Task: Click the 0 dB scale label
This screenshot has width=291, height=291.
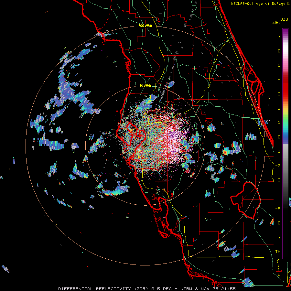Action: coord(279,137)
